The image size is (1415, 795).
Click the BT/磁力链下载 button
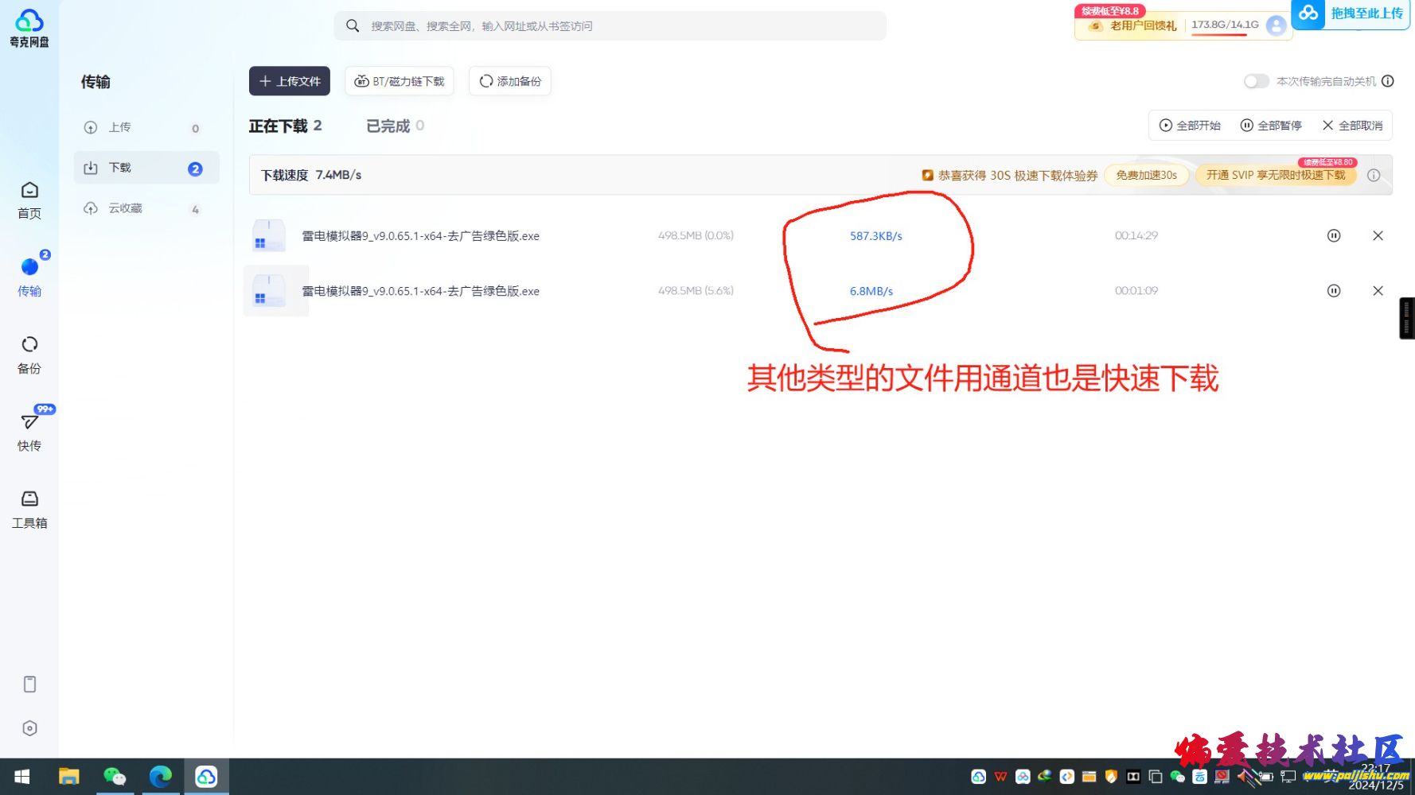(400, 81)
